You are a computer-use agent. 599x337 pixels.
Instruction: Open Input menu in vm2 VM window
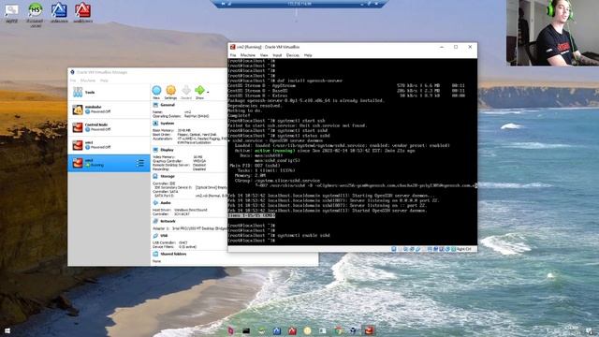click(277, 55)
